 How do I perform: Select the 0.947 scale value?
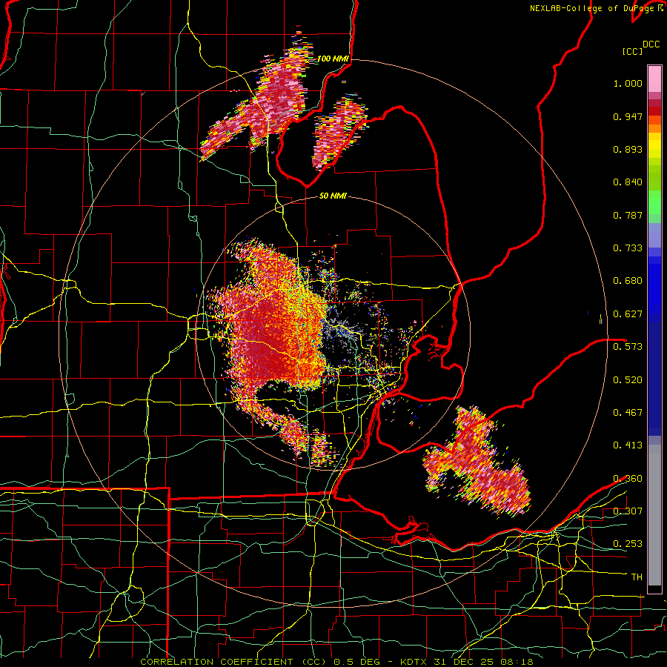(x=628, y=116)
